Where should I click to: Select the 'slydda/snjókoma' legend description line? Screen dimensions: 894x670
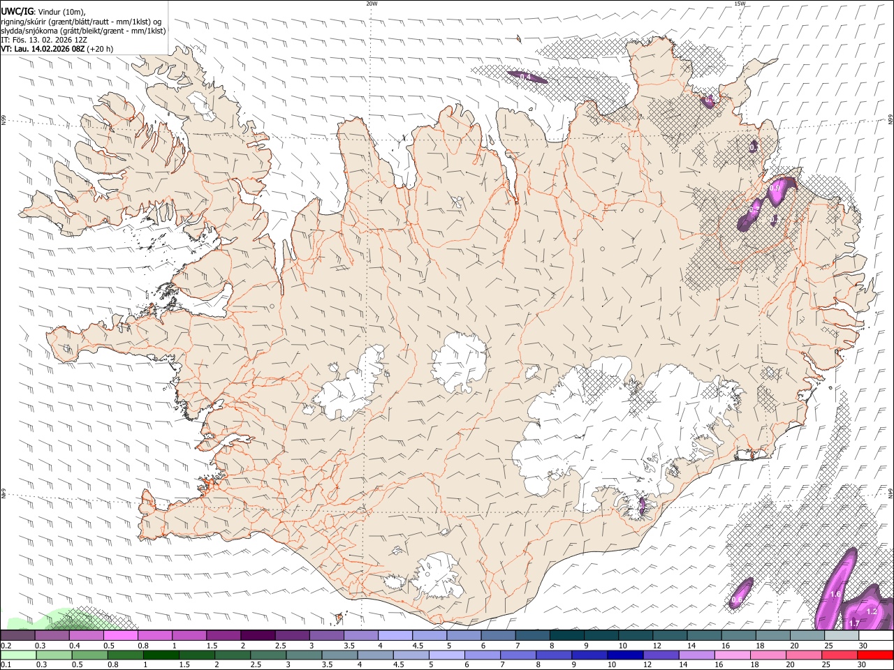tap(83, 31)
